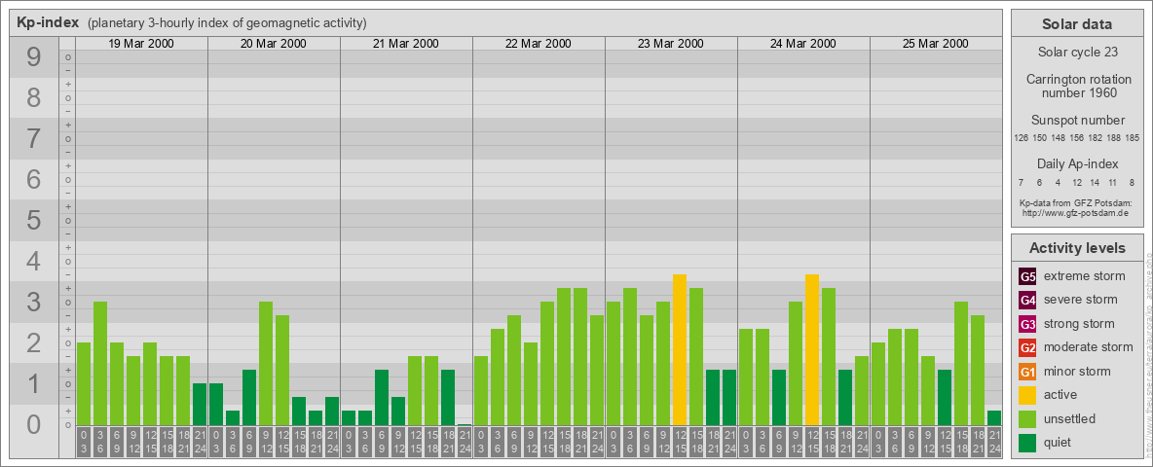Click the 21–24 quiet bar on 25 Mar 2000
The image size is (1153, 467).
pyautogui.click(x=993, y=417)
